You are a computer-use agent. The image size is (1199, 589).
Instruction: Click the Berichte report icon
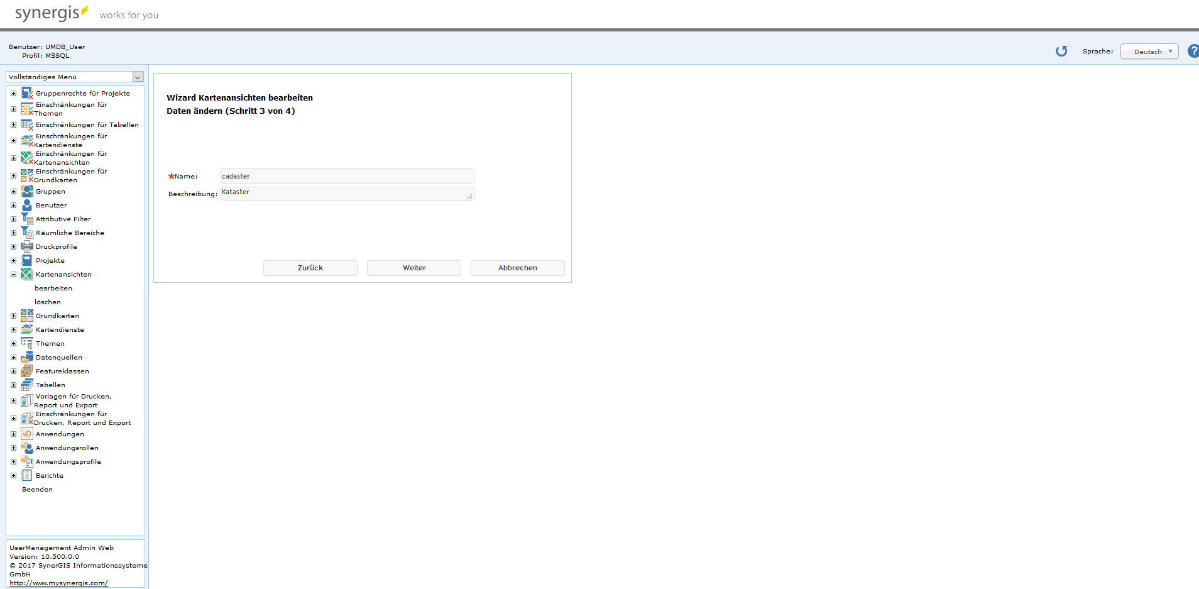[x=27, y=475]
